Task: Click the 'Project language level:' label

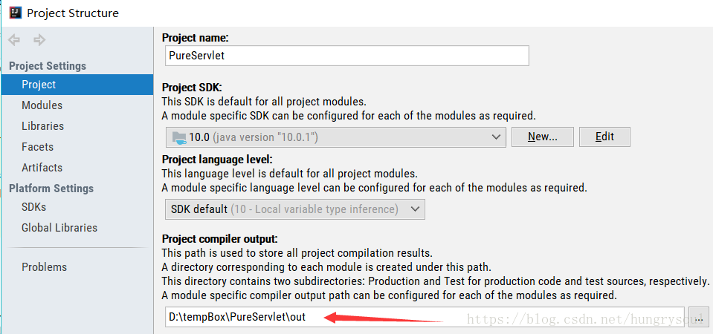Action: [217, 160]
